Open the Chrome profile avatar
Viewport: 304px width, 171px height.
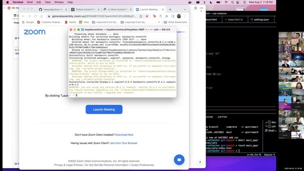coord(179,16)
